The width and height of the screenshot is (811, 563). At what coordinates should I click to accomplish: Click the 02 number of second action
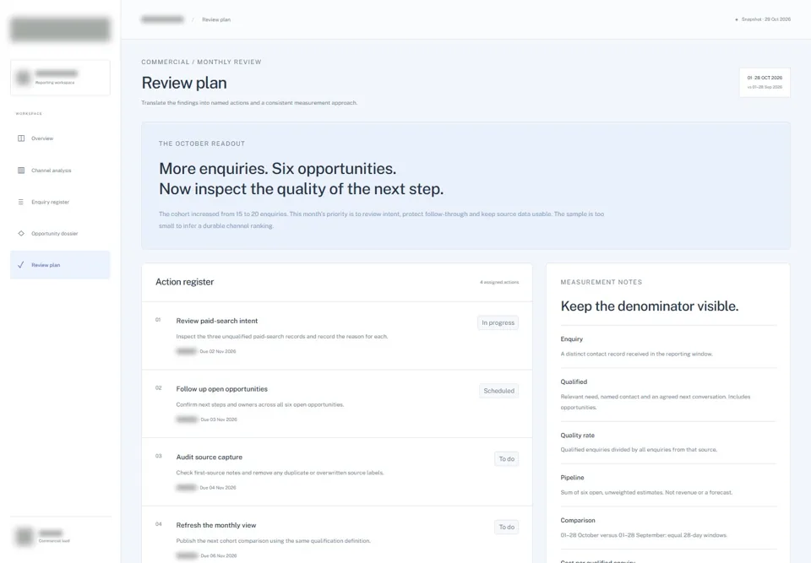(158, 388)
